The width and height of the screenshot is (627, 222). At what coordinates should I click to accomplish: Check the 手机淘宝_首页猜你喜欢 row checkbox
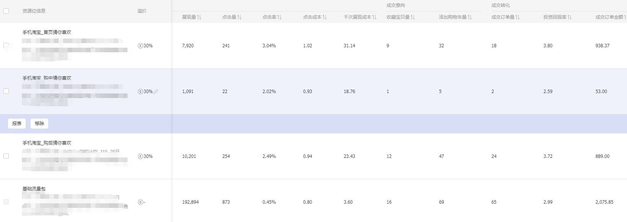6,46
